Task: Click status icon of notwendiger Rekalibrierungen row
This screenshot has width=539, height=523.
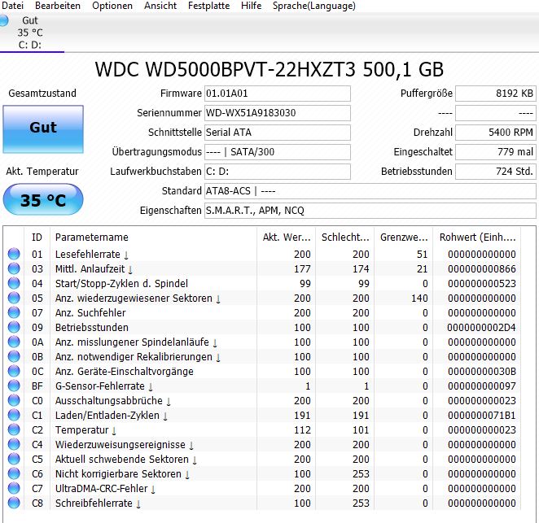Action: point(14,356)
